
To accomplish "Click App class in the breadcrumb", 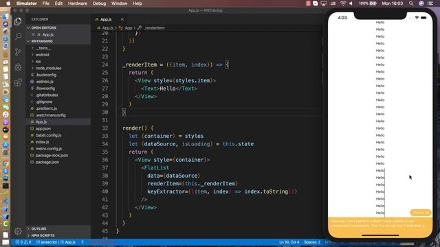I will click(129, 28).
